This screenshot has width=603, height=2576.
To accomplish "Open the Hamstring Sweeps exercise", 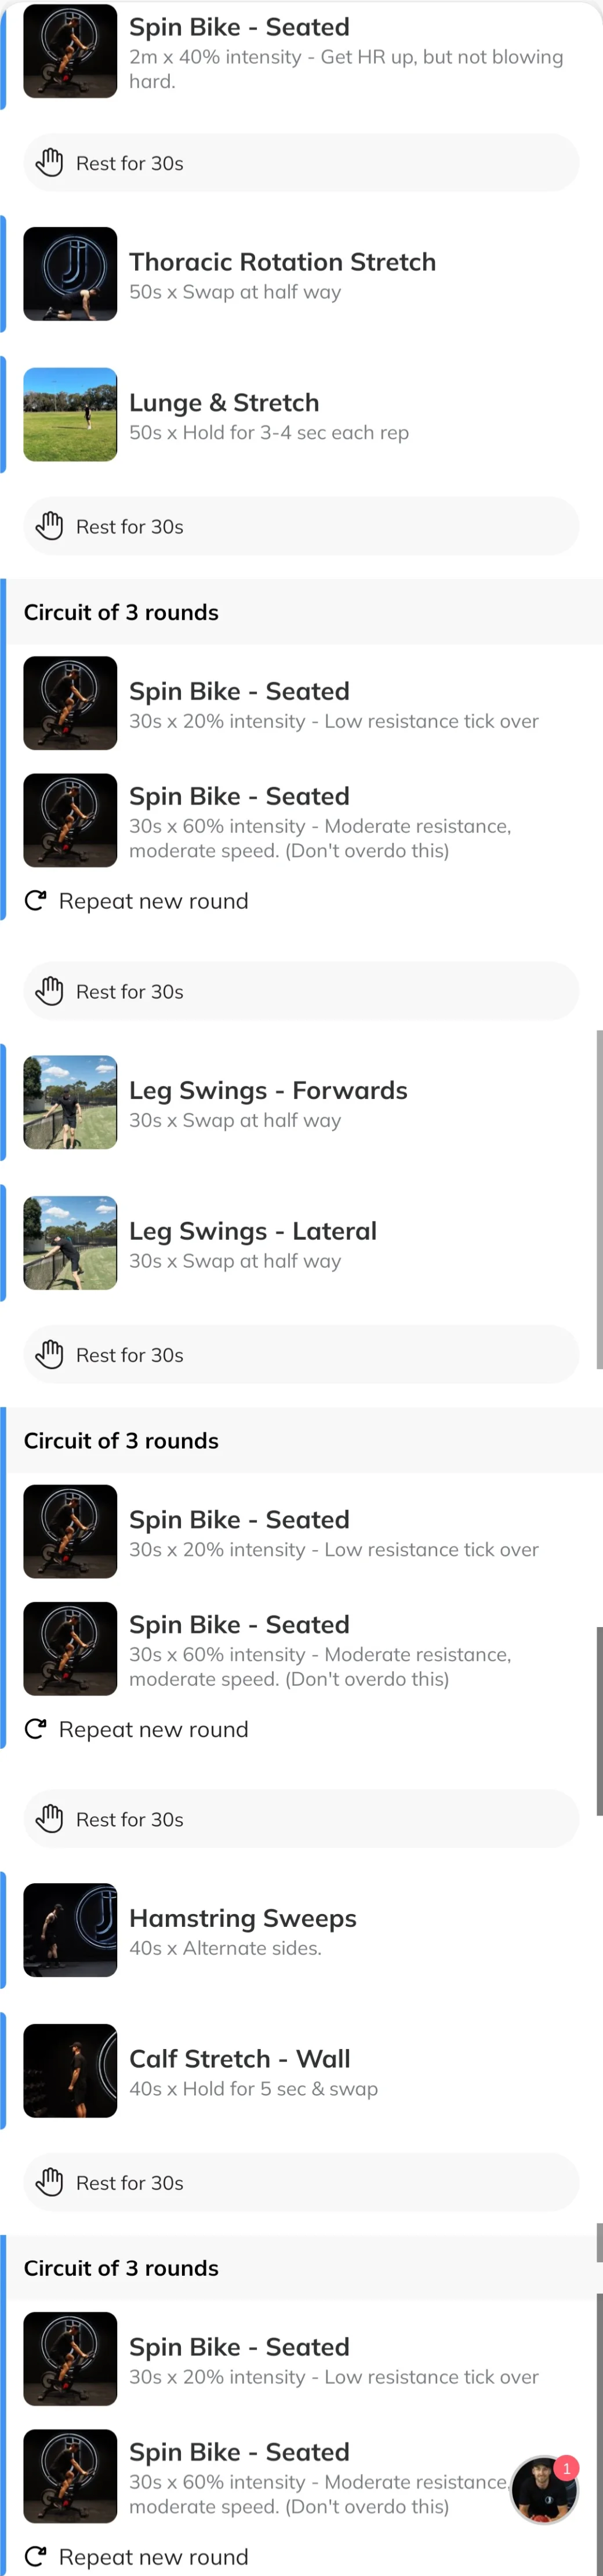I will tap(301, 1930).
